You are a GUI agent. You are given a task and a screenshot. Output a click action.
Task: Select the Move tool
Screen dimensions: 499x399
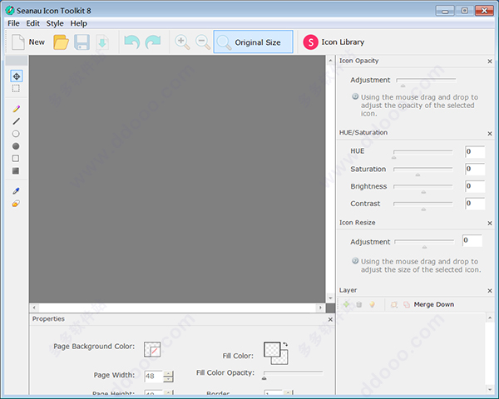(17, 76)
